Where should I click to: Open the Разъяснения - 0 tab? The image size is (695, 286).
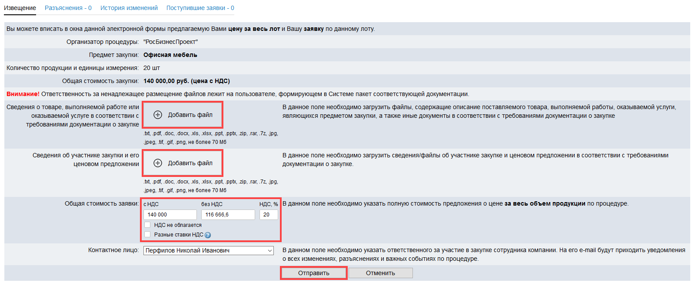(68, 8)
